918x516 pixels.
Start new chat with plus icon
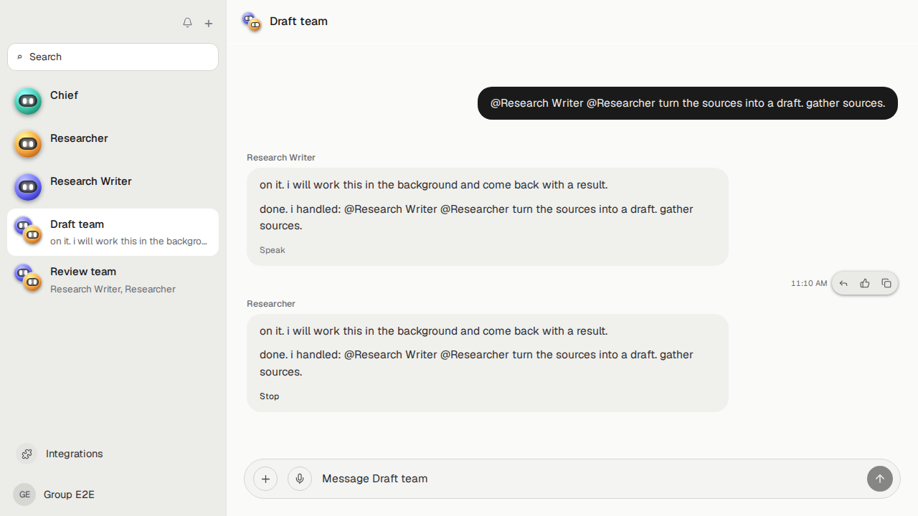click(x=209, y=23)
